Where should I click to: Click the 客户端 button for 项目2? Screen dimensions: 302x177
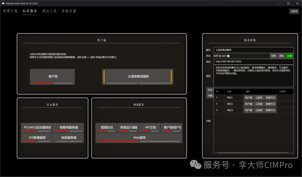[249, 104]
